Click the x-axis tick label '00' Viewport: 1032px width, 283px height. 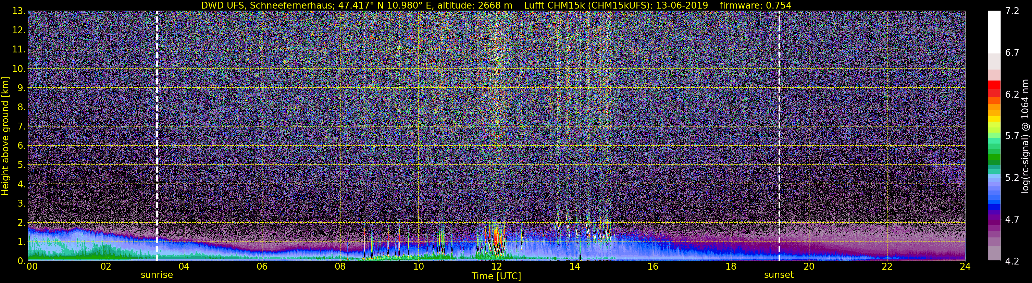coord(32,267)
